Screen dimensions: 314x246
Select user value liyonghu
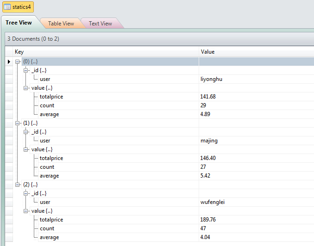coord(211,79)
